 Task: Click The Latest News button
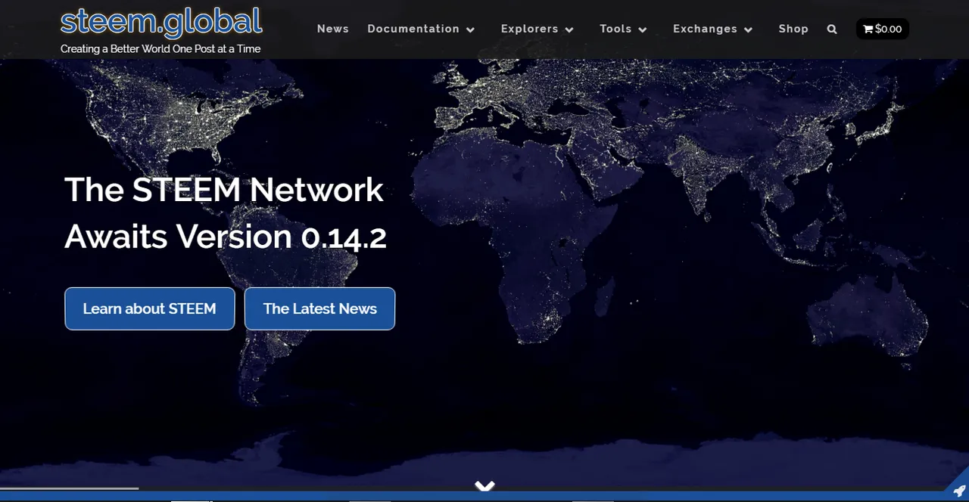[x=319, y=308]
